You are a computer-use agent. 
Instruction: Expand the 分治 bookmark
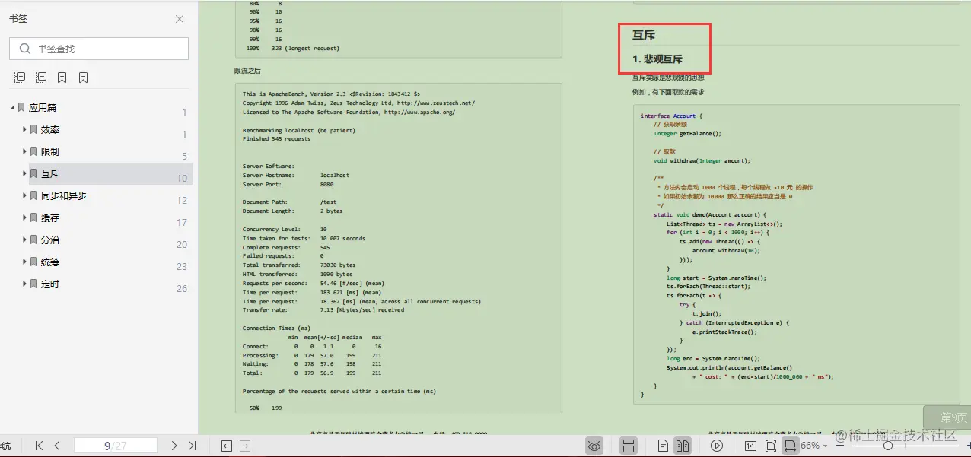click(24, 240)
